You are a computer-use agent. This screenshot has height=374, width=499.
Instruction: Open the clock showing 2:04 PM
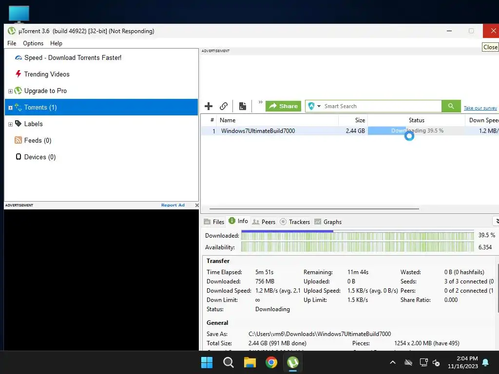[x=463, y=362]
